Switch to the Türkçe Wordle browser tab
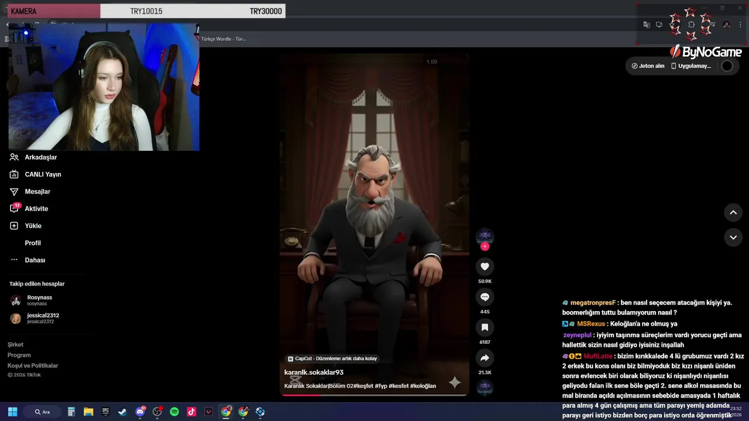 point(224,39)
